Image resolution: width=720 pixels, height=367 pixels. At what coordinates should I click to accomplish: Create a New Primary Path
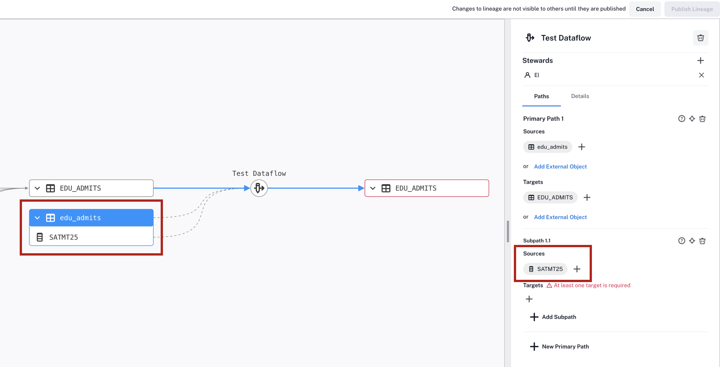pos(559,347)
